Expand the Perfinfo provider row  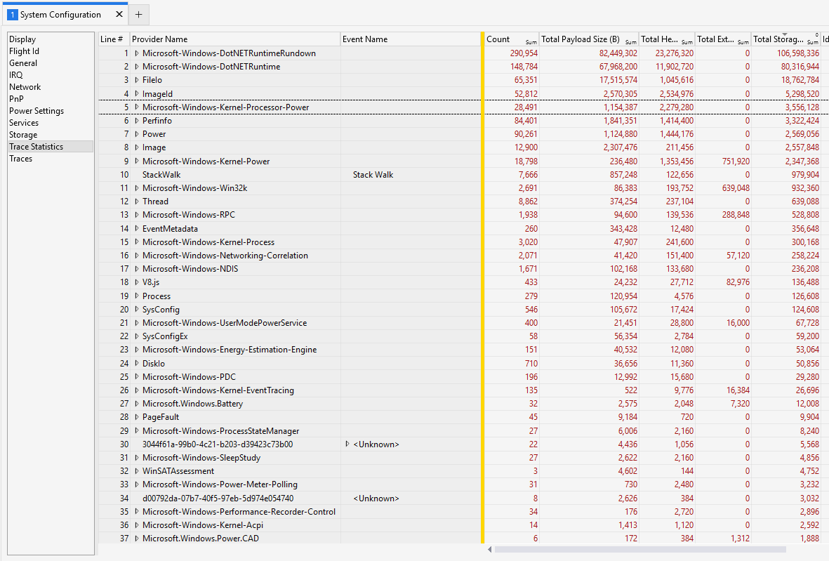136,121
